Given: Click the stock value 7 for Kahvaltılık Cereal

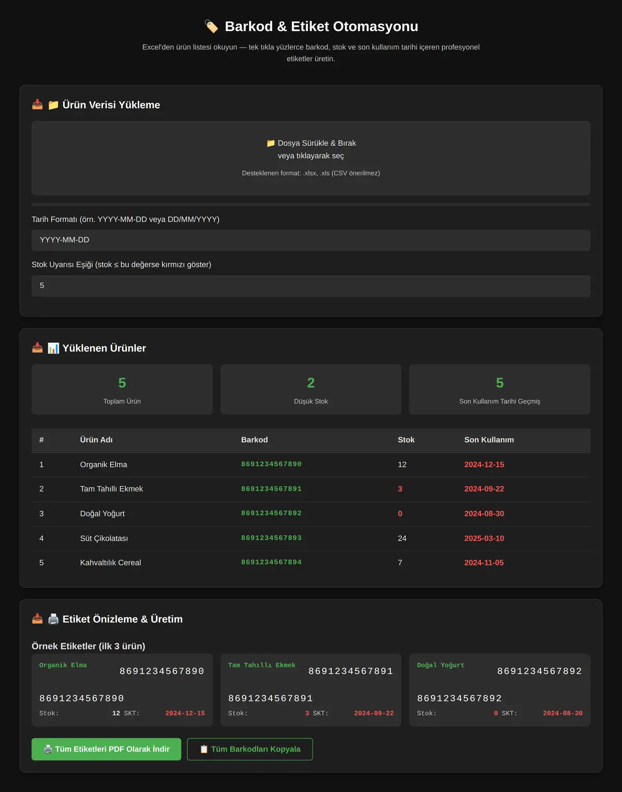Looking at the screenshot, I should [400, 563].
